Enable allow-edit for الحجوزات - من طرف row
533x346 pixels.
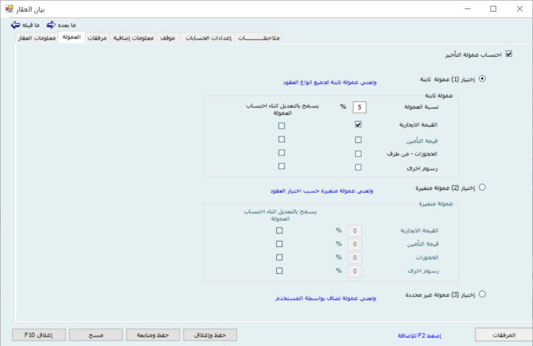pyautogui.click(x=282, y=153)
